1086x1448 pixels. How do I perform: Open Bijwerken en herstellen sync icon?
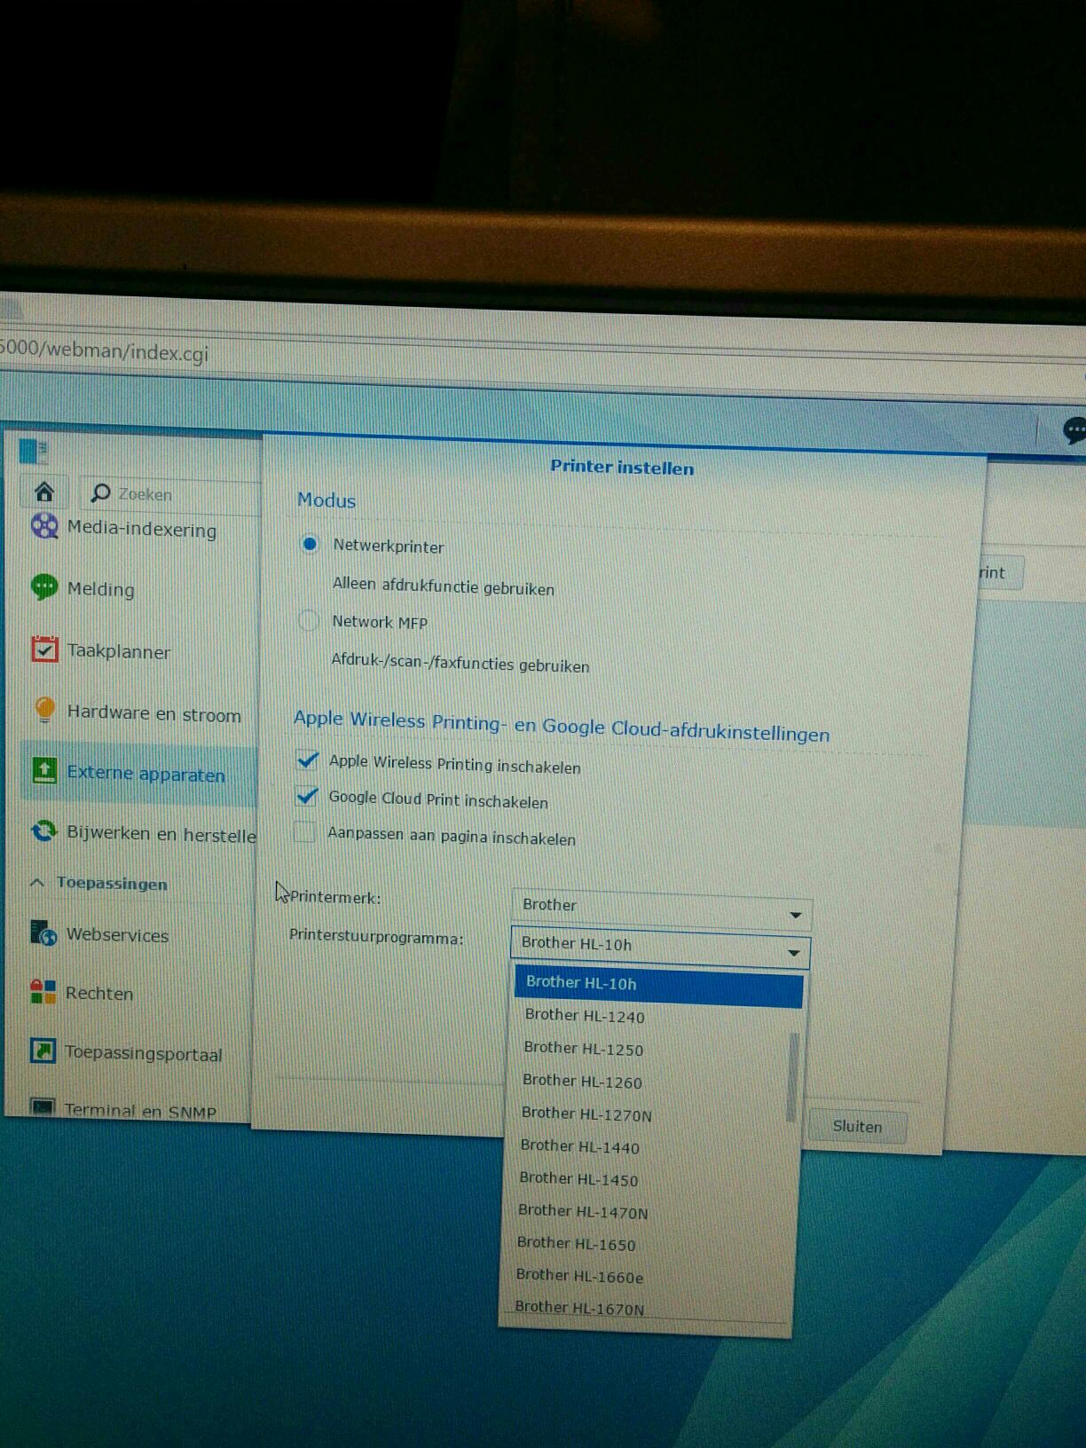click(x=43, y=831)
